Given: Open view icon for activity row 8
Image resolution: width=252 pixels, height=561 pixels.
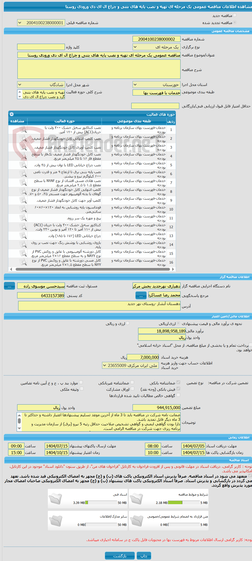Looking at the screenshot, I should [23, 192].
